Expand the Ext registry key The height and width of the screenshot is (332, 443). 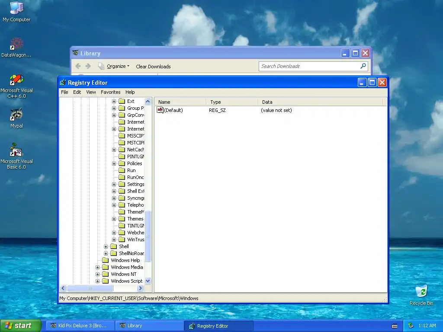[x=114, y=101]
